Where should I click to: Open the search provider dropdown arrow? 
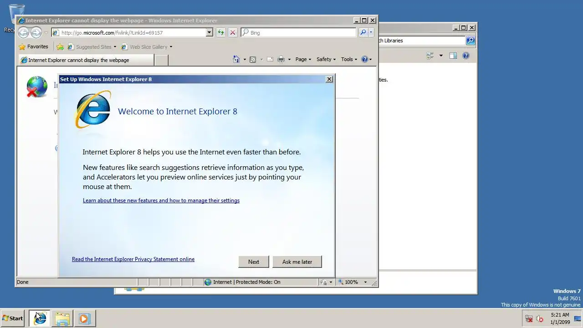click(371, 33)
